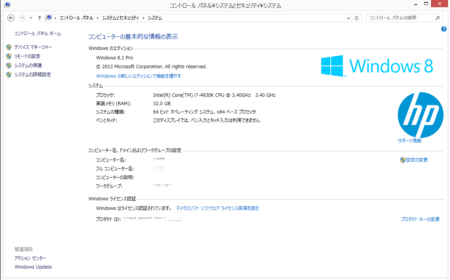
Task: Maximize the System window
Action: coord(426,4)
